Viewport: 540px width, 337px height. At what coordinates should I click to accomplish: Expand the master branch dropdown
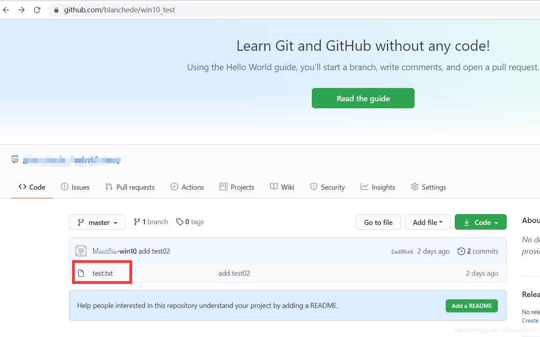coord(97,222)
